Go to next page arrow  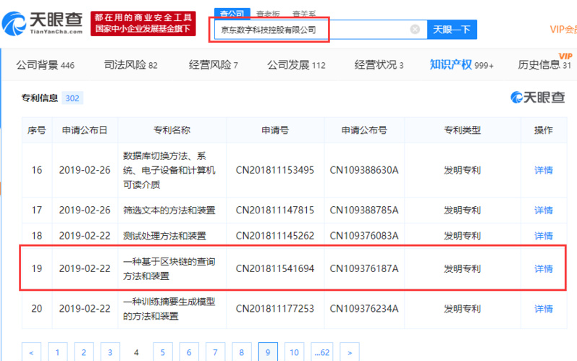pyautogui.click(x=350, y=352)
